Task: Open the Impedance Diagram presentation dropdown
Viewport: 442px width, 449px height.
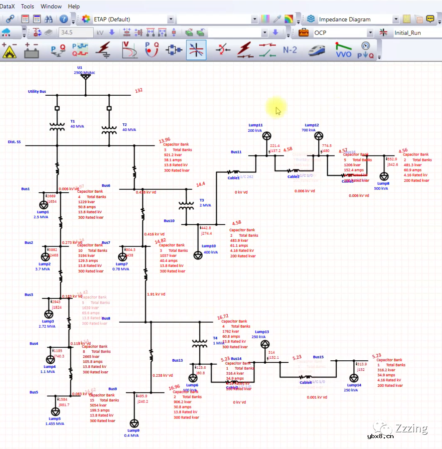Action: (x=395, y=19)
